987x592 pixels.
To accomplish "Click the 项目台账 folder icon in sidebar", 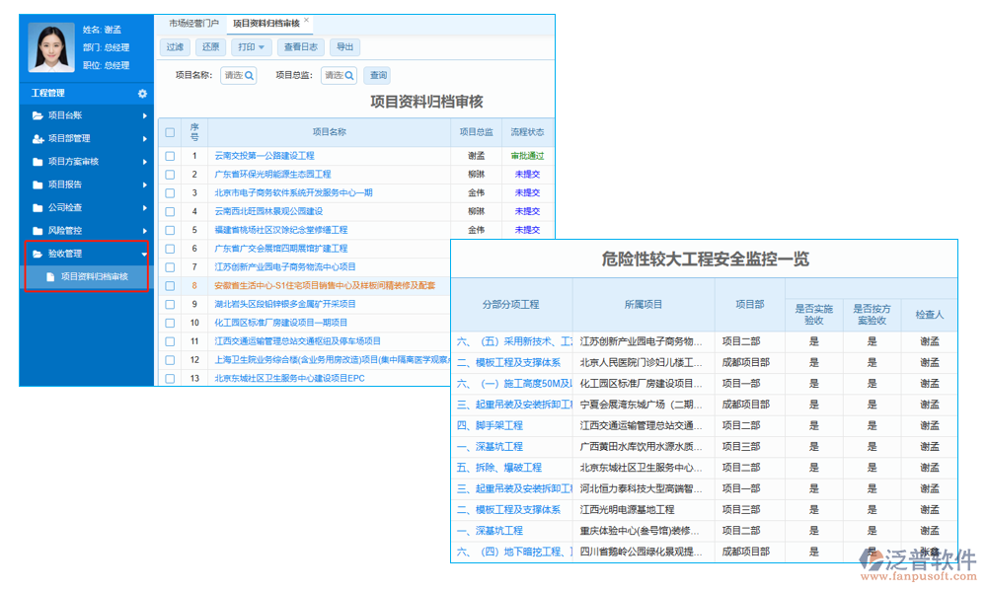I will coord(38,116).
